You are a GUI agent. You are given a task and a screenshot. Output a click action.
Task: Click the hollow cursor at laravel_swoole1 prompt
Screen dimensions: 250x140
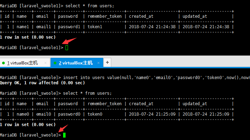tap(67, 48)
